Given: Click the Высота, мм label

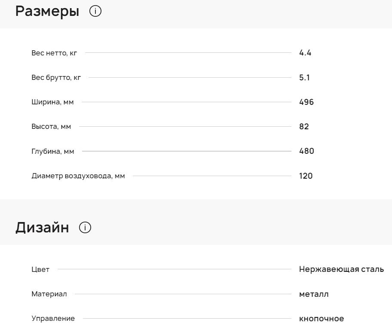Looking at the screenshot, I should coord(51,127).
